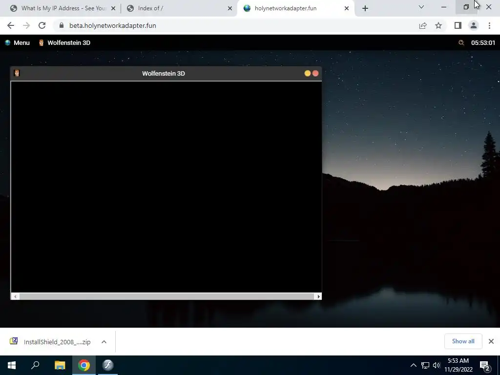Screen dimensions: 500x375
Task: Click the web desktop clock showing 05:53:01
Action: (483, 43)
